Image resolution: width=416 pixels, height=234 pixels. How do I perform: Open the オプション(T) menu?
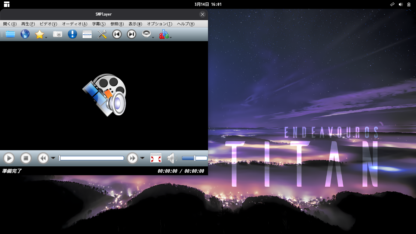pyautogui.click(x=160, y=24)
